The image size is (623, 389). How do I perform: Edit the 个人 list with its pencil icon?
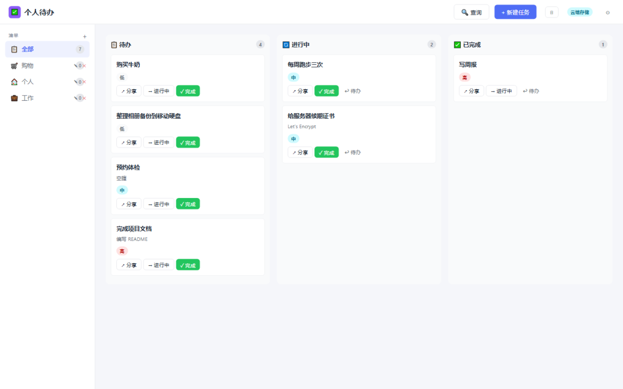76,82
